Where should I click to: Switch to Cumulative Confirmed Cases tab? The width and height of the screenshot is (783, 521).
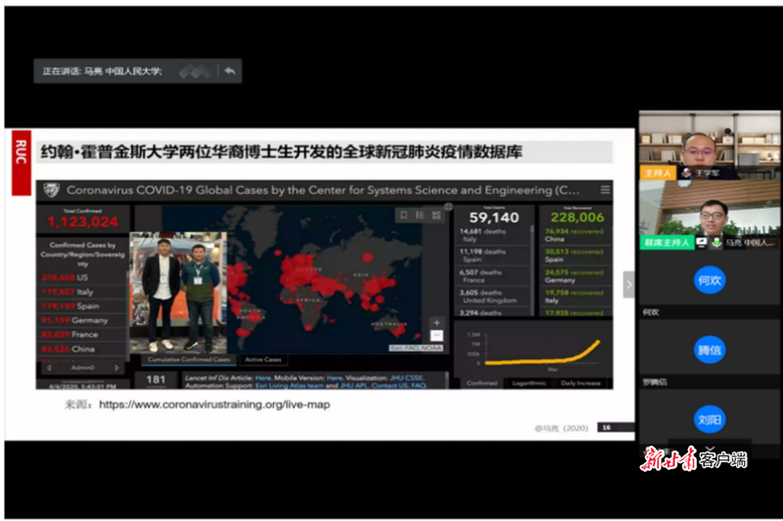189,359
